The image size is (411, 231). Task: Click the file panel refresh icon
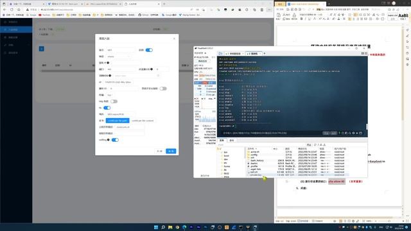(315, 145)
